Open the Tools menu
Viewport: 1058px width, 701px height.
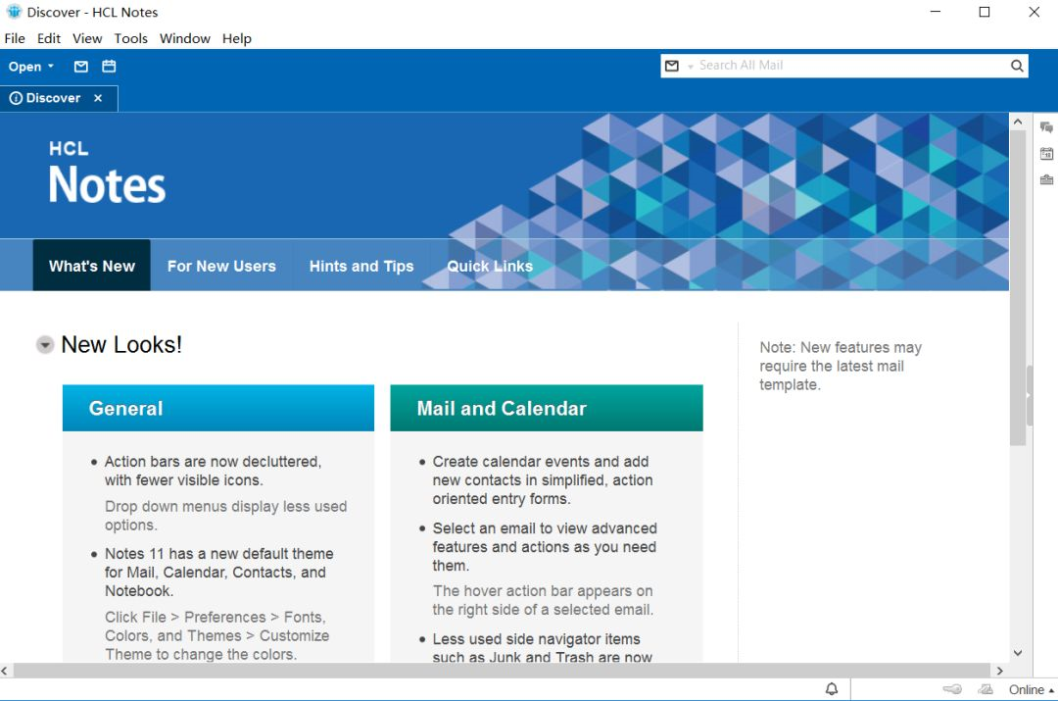[130, 38]
